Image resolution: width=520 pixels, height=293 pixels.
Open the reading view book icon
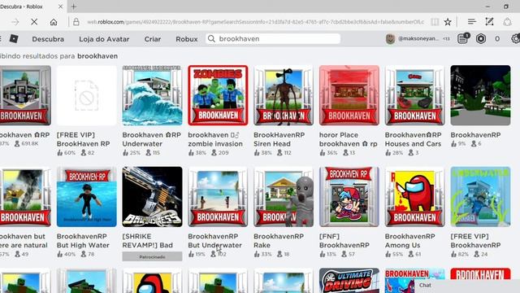coord(435,22)
